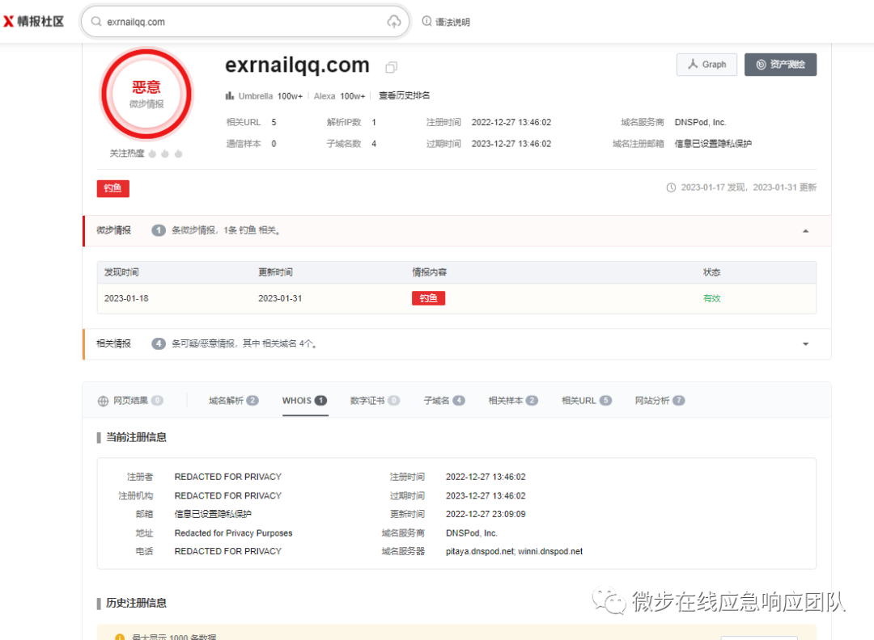Click the 历史注册信息 section heading
The image size is (874, 640).
136,603
